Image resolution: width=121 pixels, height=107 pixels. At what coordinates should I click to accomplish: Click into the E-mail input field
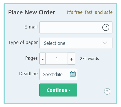[x=76, y=27]
